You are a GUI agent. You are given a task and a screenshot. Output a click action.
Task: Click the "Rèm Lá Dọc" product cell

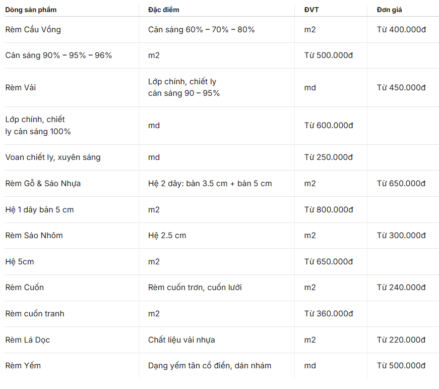point(28,340)
